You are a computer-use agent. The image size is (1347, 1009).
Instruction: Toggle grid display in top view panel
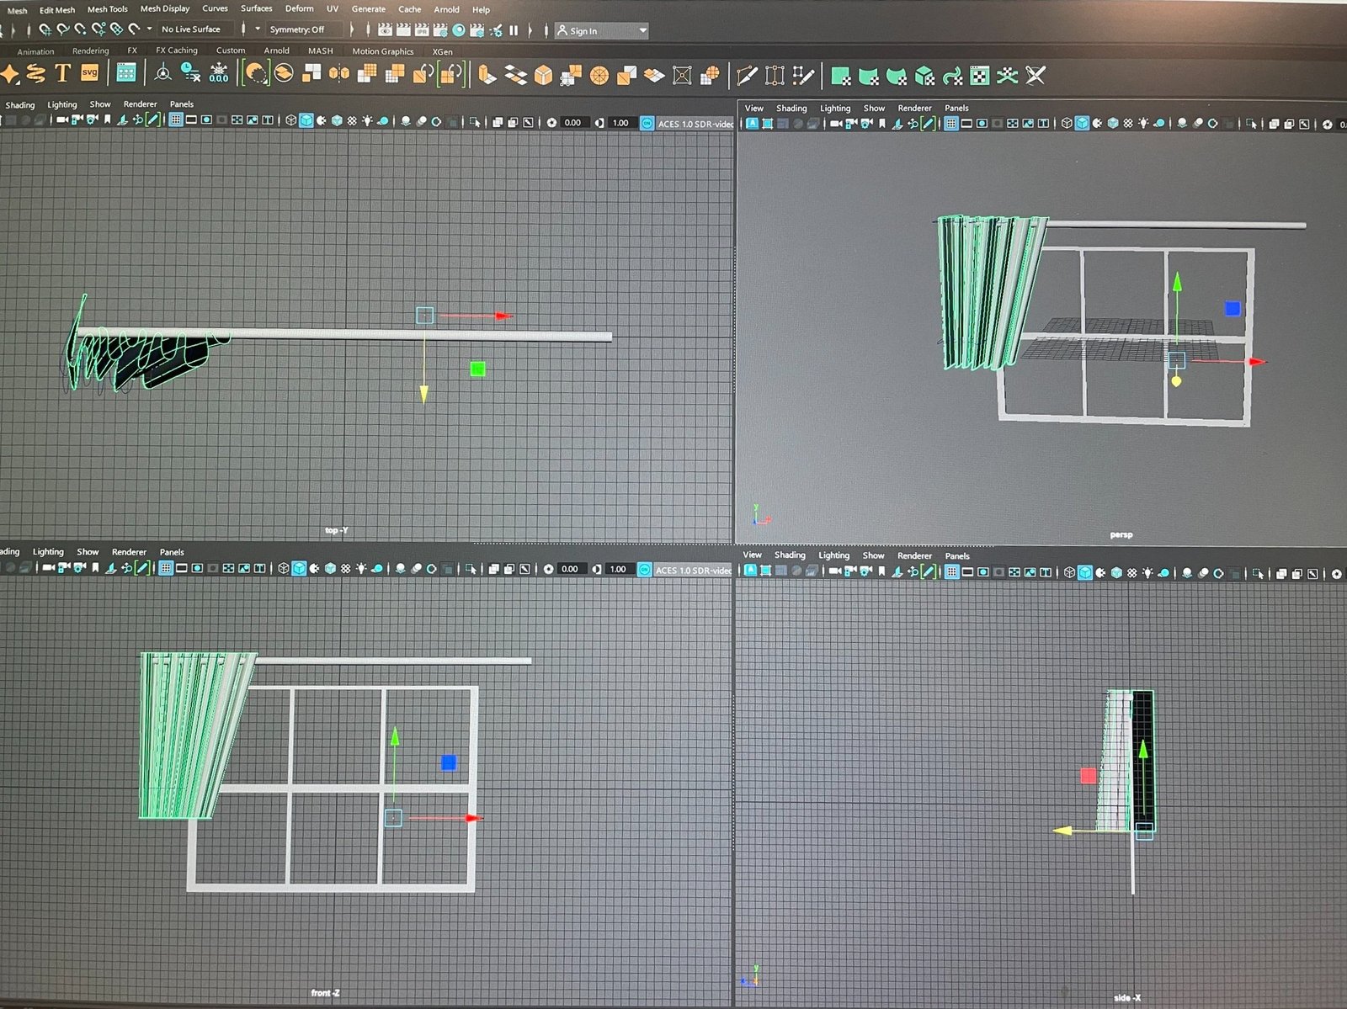175,120
